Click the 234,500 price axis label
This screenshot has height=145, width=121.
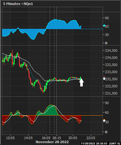(x=111, y=51)
